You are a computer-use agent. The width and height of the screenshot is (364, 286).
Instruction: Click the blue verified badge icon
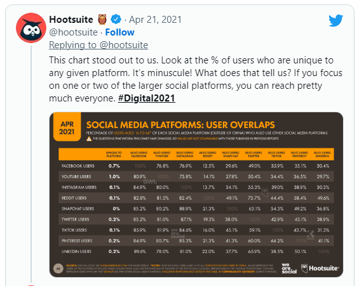point(116,19)
